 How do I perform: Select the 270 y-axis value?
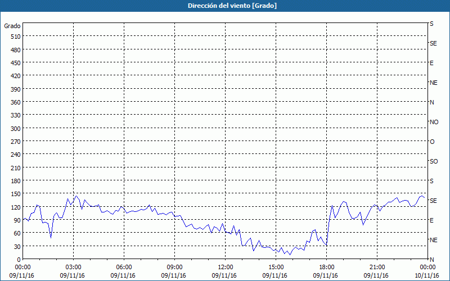[16, 142]
